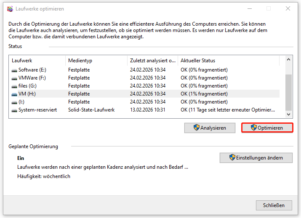Click the OK (11 Tage seit letzter status cell
The image size is (301, 218).
click(228, 110)
